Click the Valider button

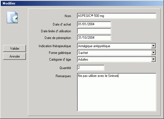coord(15,48)
